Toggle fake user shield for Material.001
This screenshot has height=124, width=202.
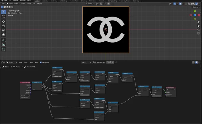(108, 62)
